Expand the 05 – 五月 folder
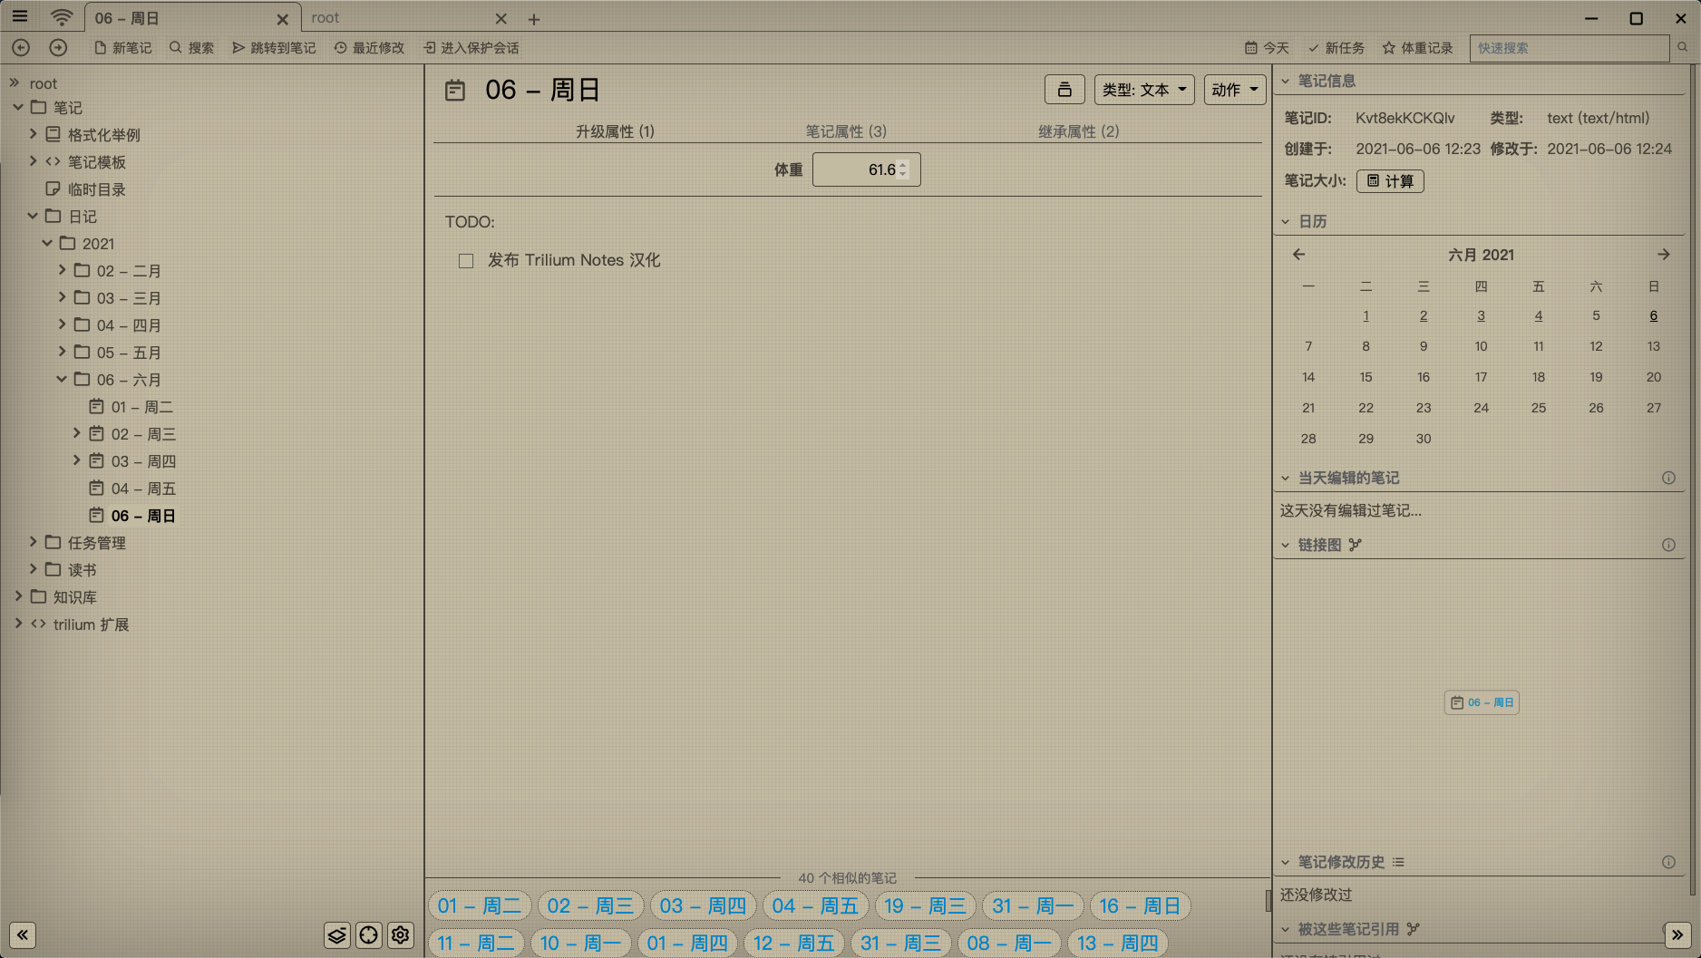 [62, 352]
